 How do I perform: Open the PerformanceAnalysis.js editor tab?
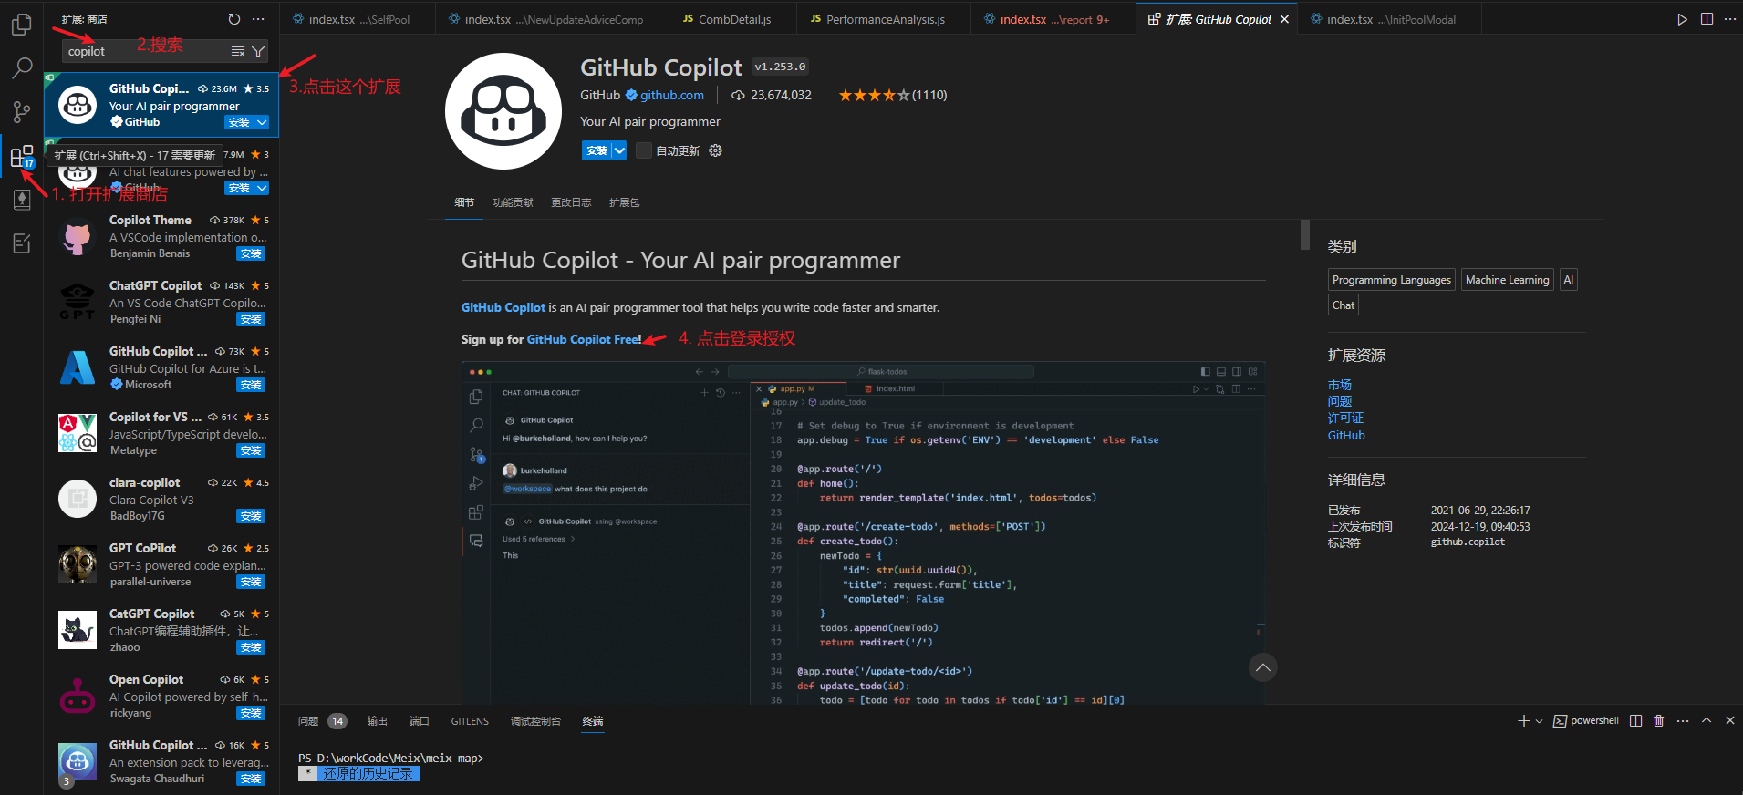click(x=883, y=19)
